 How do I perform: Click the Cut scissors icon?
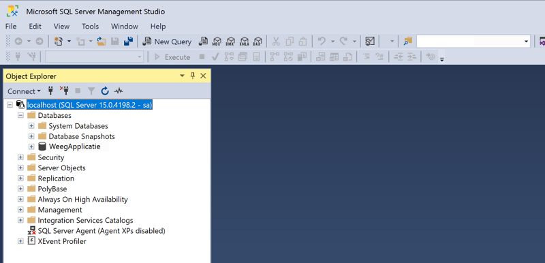pyautogui.click(x=276, y=42)
